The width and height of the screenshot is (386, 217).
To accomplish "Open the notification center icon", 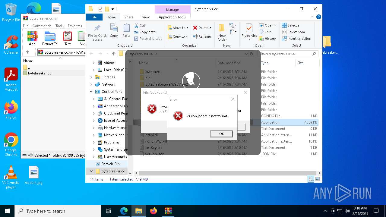I will 376,211.
